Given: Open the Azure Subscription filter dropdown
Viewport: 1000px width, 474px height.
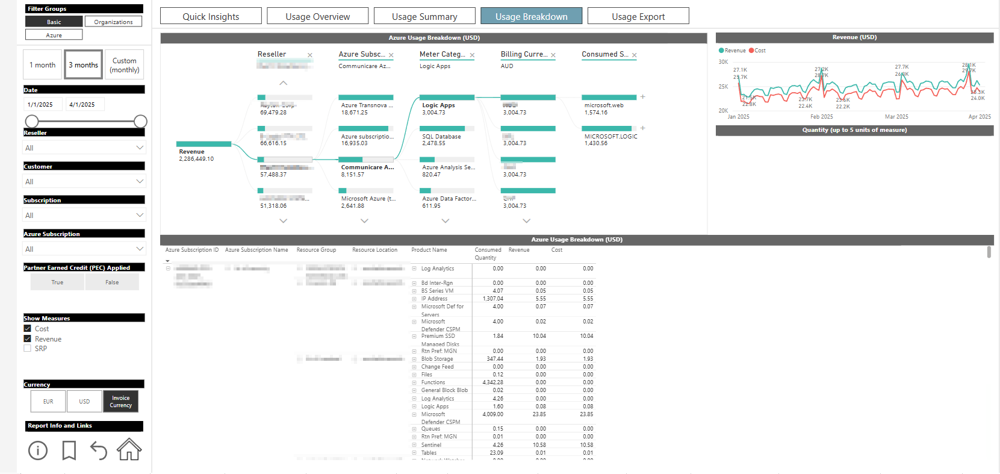Looking at the screenshot, I should click(84, 249).
